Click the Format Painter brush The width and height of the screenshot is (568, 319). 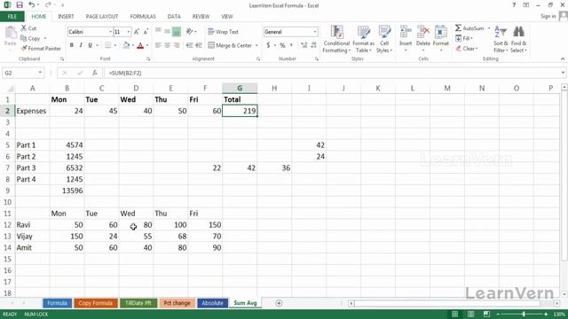click(24, 48)
